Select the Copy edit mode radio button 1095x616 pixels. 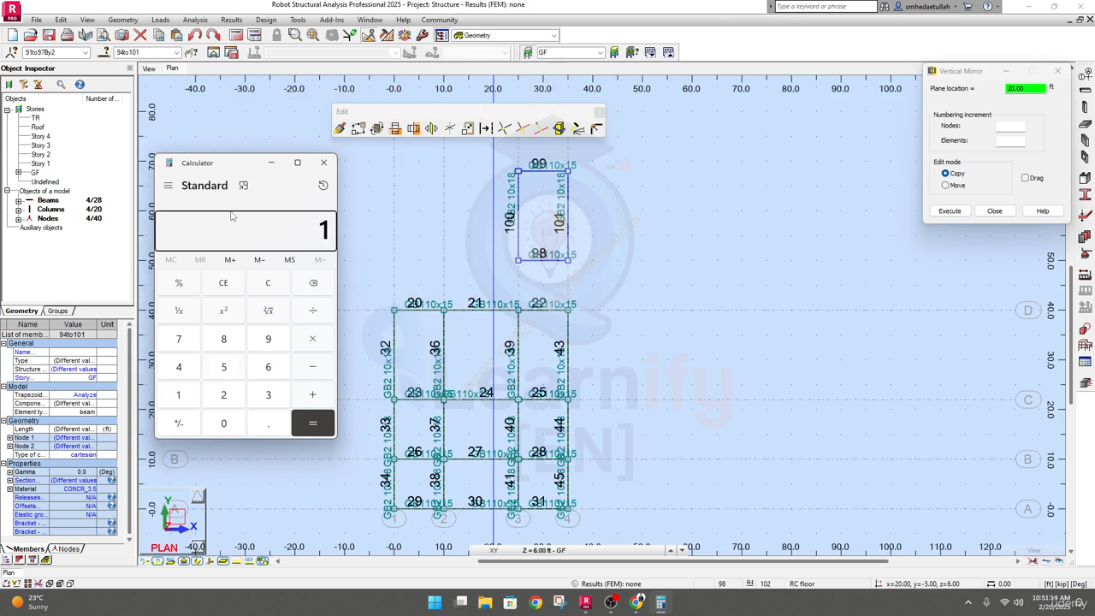pos(945,174)
